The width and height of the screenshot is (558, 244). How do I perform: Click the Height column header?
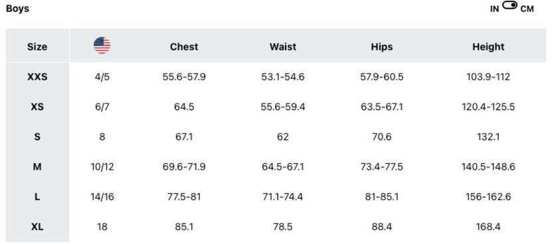(x=488, y=47)
